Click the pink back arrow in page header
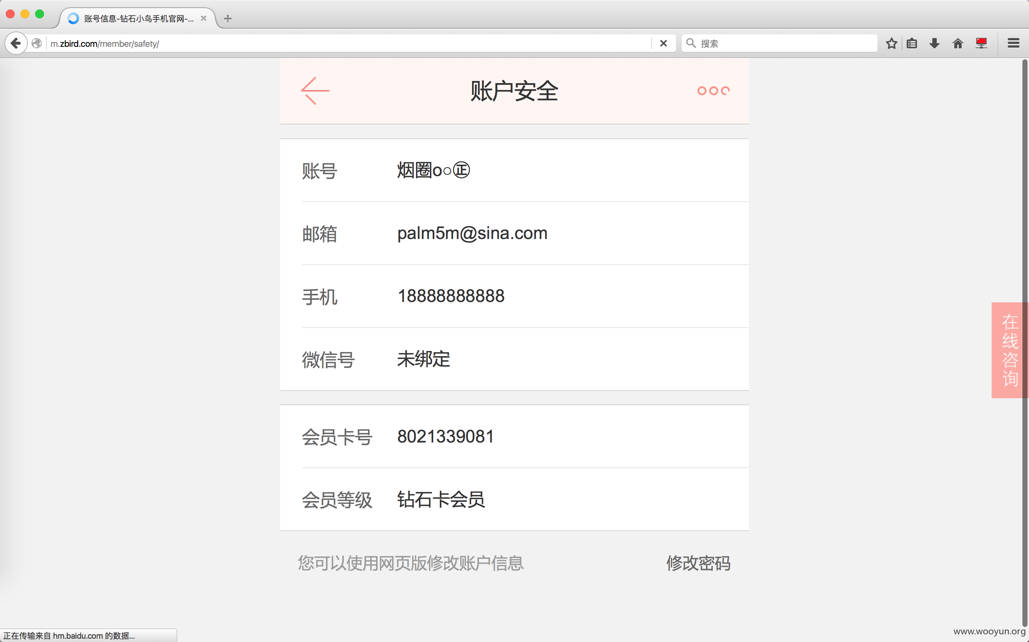This screenshot has height=642, width=1029. [315, 91]
